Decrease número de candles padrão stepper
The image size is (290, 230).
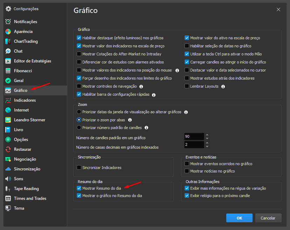[207, 138]
